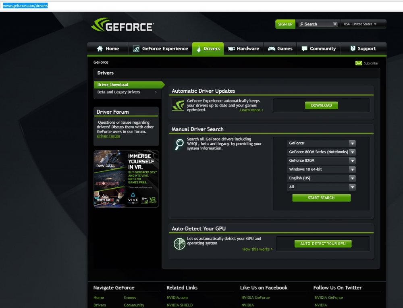Open the English (US) language dropdown
The height and width of the screenshot is (308, 403).
pyautogui.click(x=321, y=178)
